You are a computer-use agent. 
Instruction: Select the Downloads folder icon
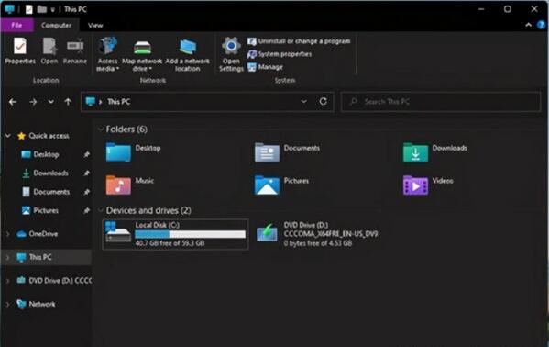(415, 152)
